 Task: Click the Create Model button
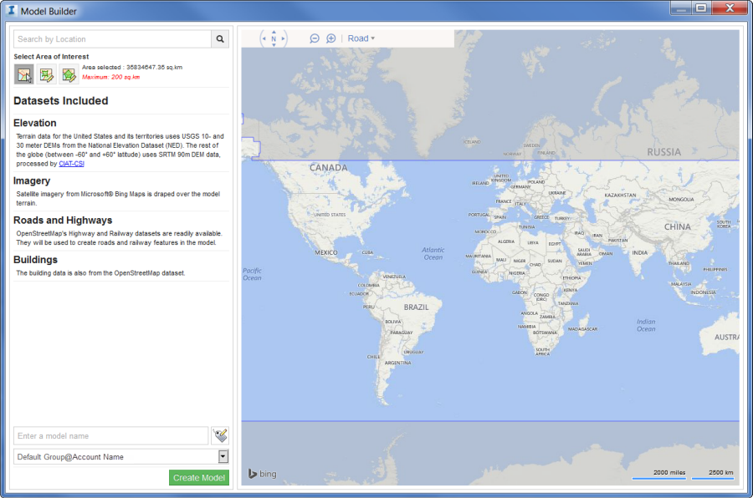click(199, 477)
